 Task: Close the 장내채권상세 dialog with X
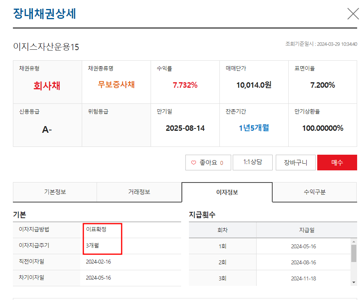click(x=353, y=14)
